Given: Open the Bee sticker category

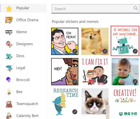Looking at the screenshot, I should point(23,92).
